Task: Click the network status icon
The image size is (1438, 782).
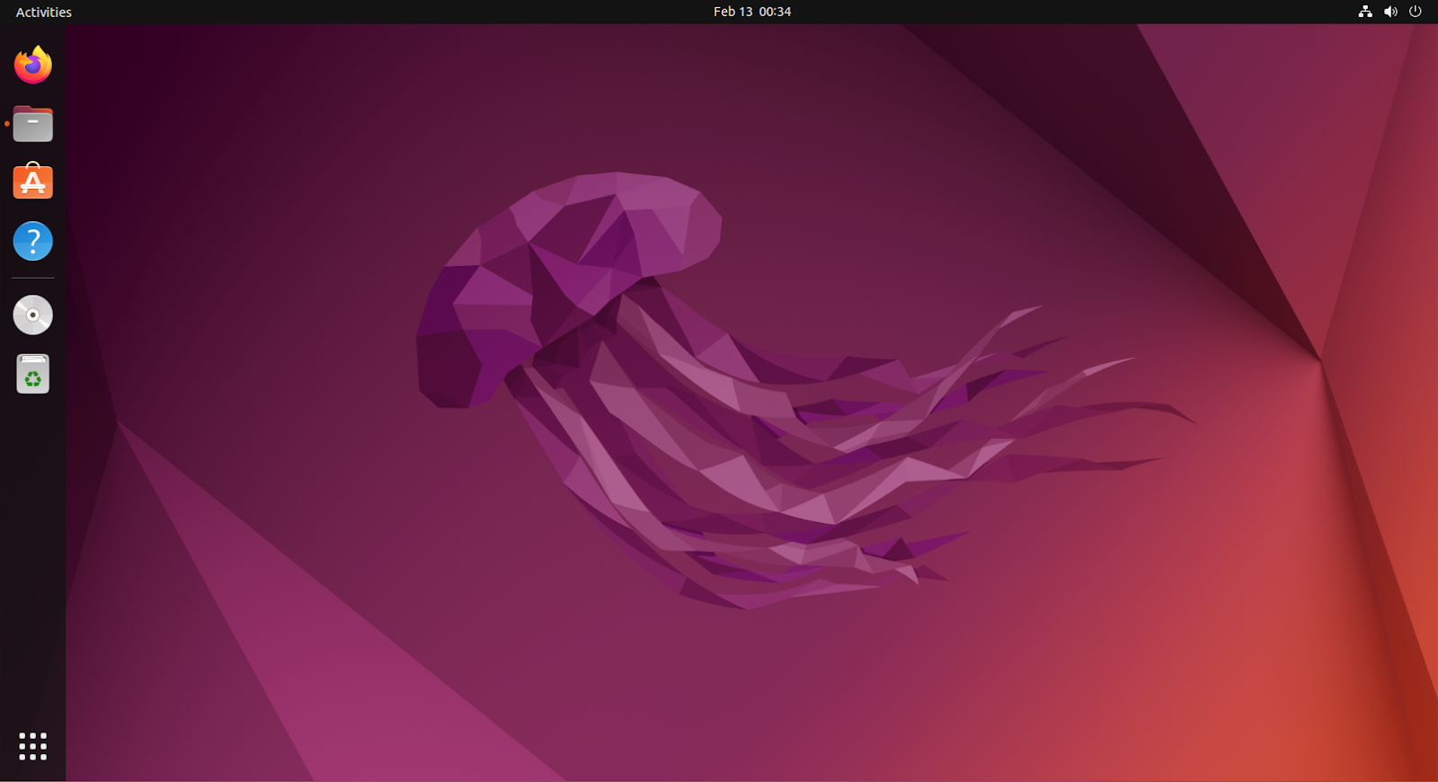Action: [1365, 12]
